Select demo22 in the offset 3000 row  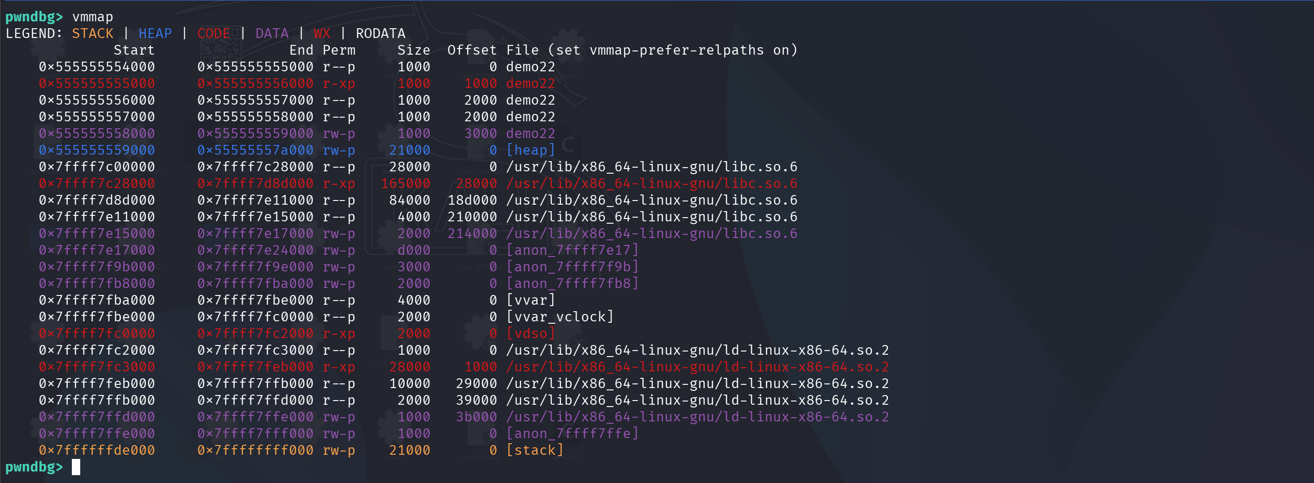click(530, 133)
